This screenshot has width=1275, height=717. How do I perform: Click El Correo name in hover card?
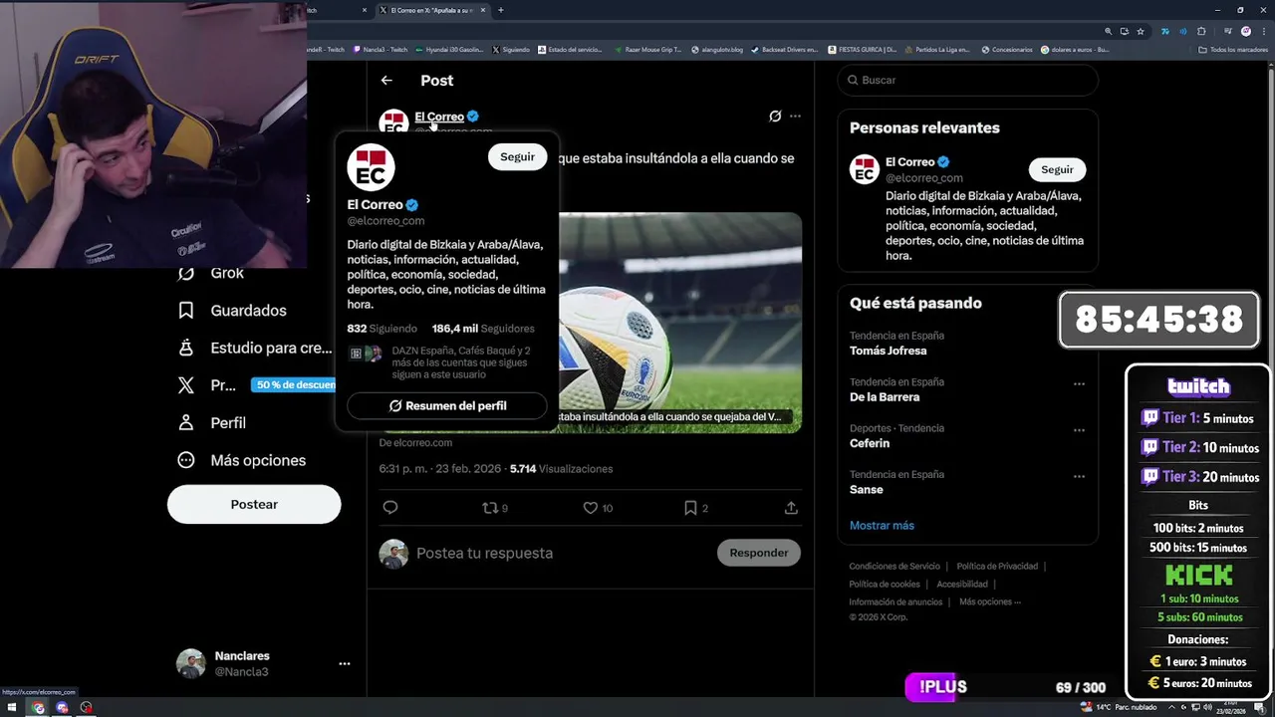(x=376, y=205)
